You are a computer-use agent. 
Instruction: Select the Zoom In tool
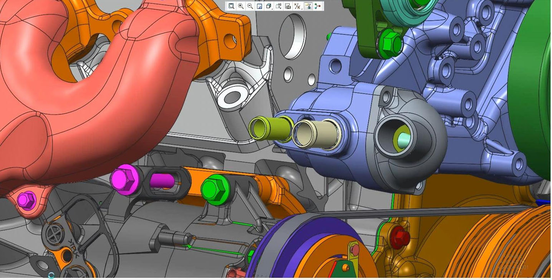[x=241, y=6]
